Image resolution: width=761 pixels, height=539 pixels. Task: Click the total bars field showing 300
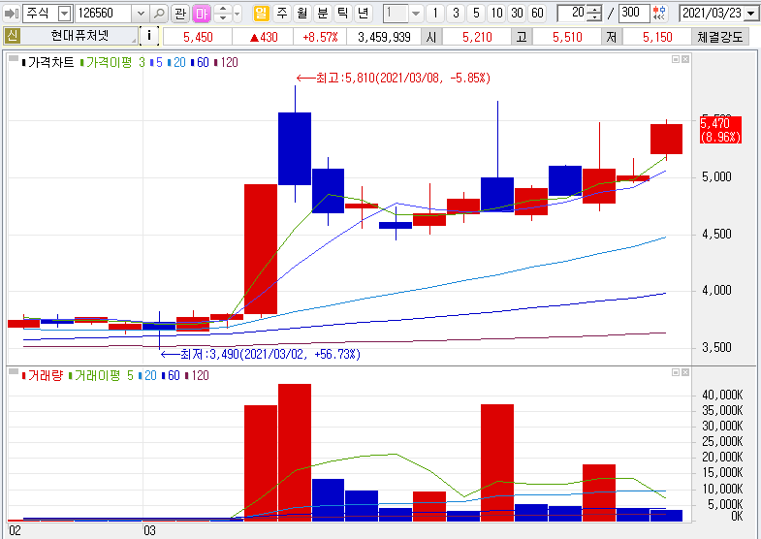click(634, 14)
